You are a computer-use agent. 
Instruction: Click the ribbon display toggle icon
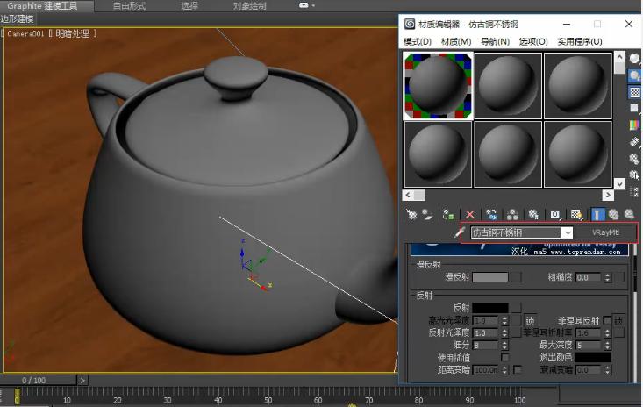point(304,5)
